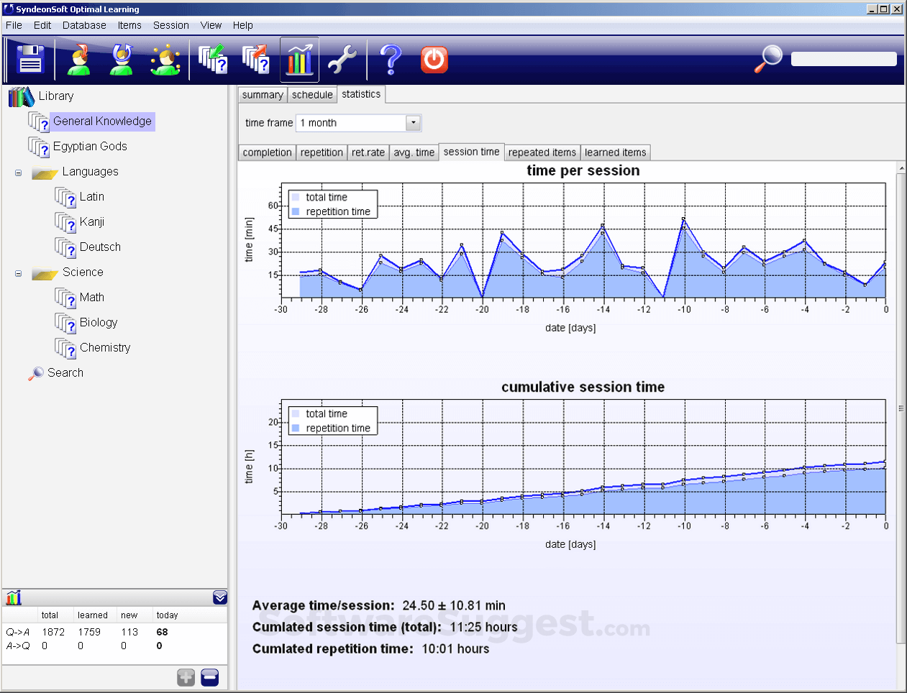The height and width of the screenshot is (693, 907).
Task: Click the blue minus button in bottom panel
Action: pyautogui.click(x=210, y=677)
